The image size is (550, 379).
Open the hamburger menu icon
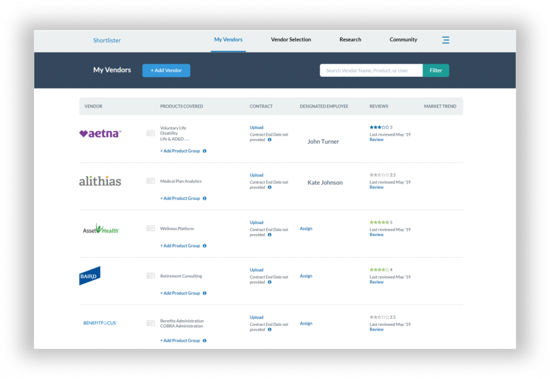[445, 40]
